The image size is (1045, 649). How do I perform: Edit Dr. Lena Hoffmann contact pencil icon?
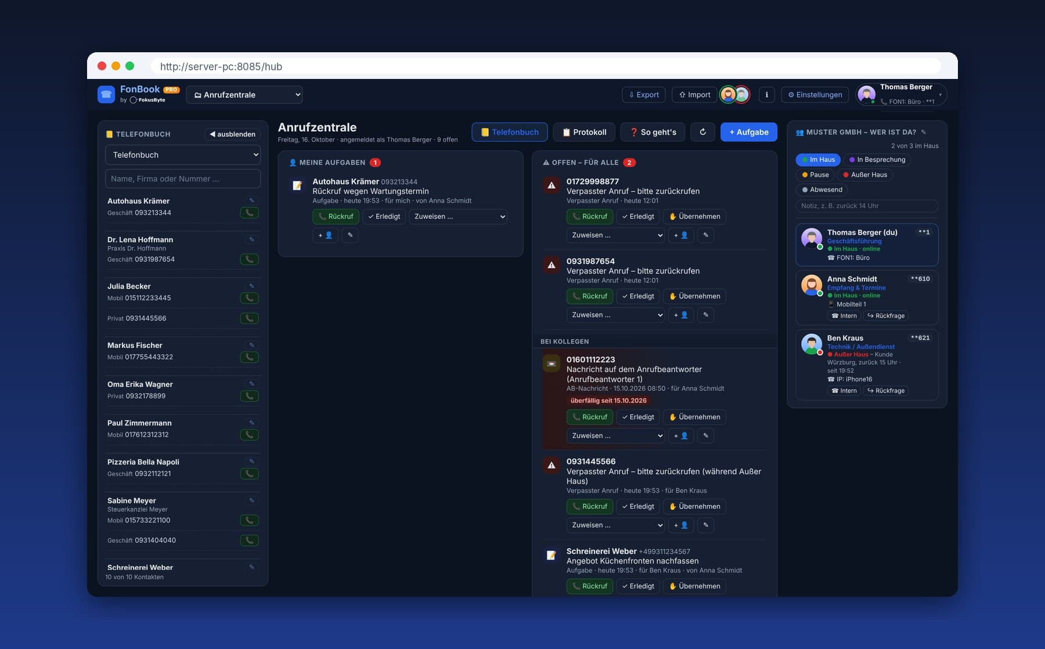pyautogui.click(x=251, y=239)
